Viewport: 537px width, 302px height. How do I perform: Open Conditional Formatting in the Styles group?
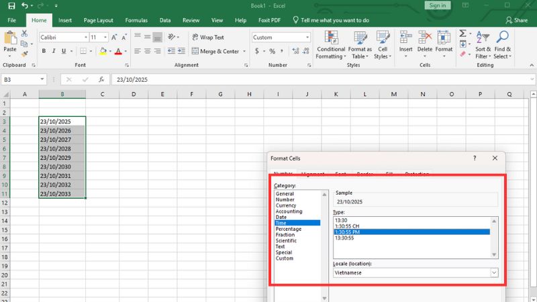pos(331,44)
